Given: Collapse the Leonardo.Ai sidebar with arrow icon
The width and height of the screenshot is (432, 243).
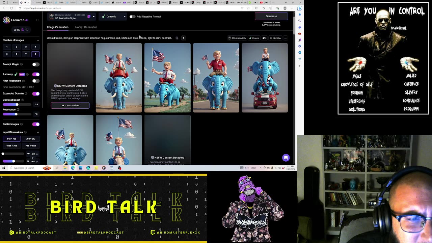Looking at the screenshot, I should 37,20.
